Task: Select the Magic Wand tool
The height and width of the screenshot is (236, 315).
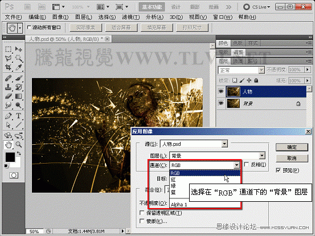Action: [x=18, y=58]
